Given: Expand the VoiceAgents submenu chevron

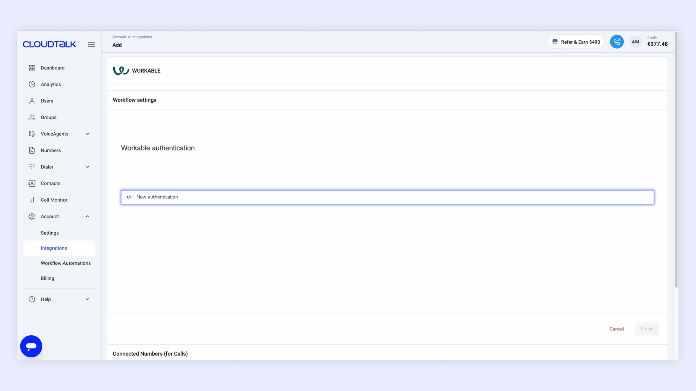Looking at the screenshot, I should (87, 134).
